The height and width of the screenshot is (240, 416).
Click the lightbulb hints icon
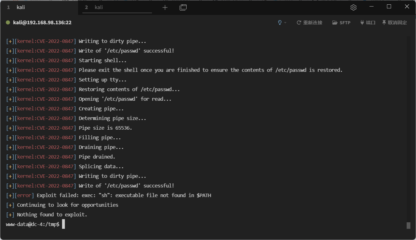pos(280,23)
